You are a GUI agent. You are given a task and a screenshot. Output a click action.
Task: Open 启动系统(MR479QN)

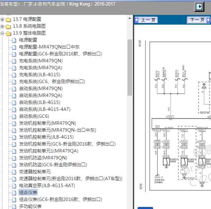[41, 88]
